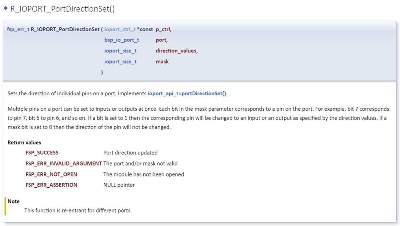Click the Note heading
The height and width of the screenshot is (226, 400).
13,201
